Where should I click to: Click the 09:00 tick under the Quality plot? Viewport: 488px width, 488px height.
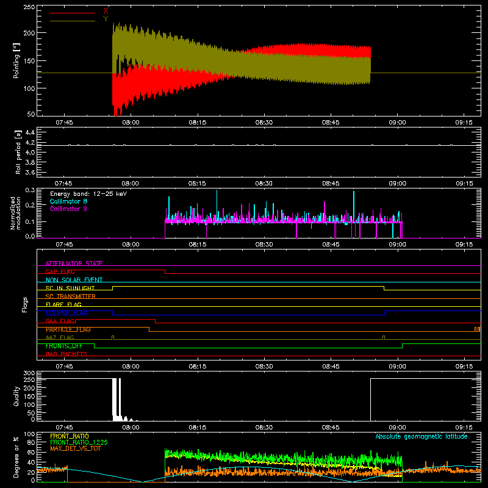[397, 428]
